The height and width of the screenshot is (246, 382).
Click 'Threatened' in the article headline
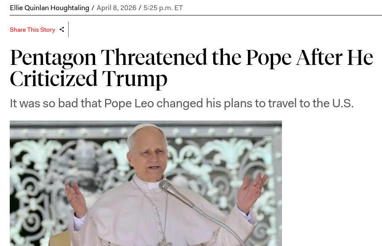coord(154,57)
